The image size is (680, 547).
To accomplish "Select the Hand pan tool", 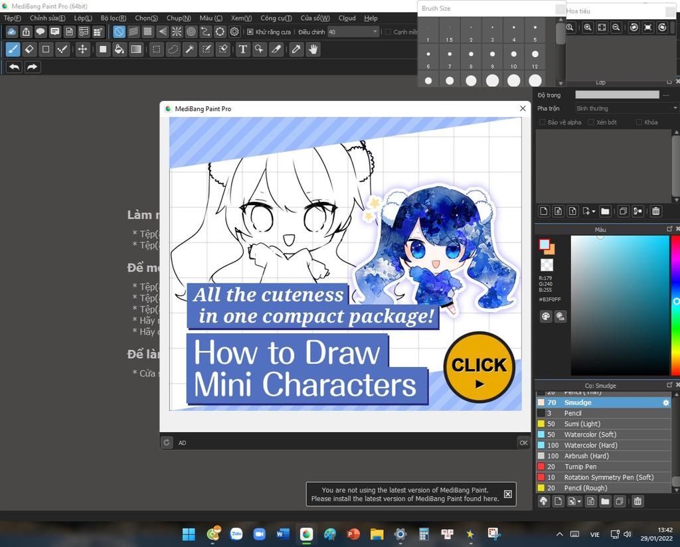I will click(x=313, y=49).
